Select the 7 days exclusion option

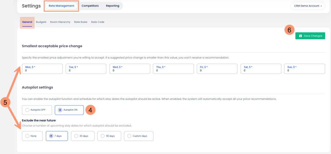(57, 136)
